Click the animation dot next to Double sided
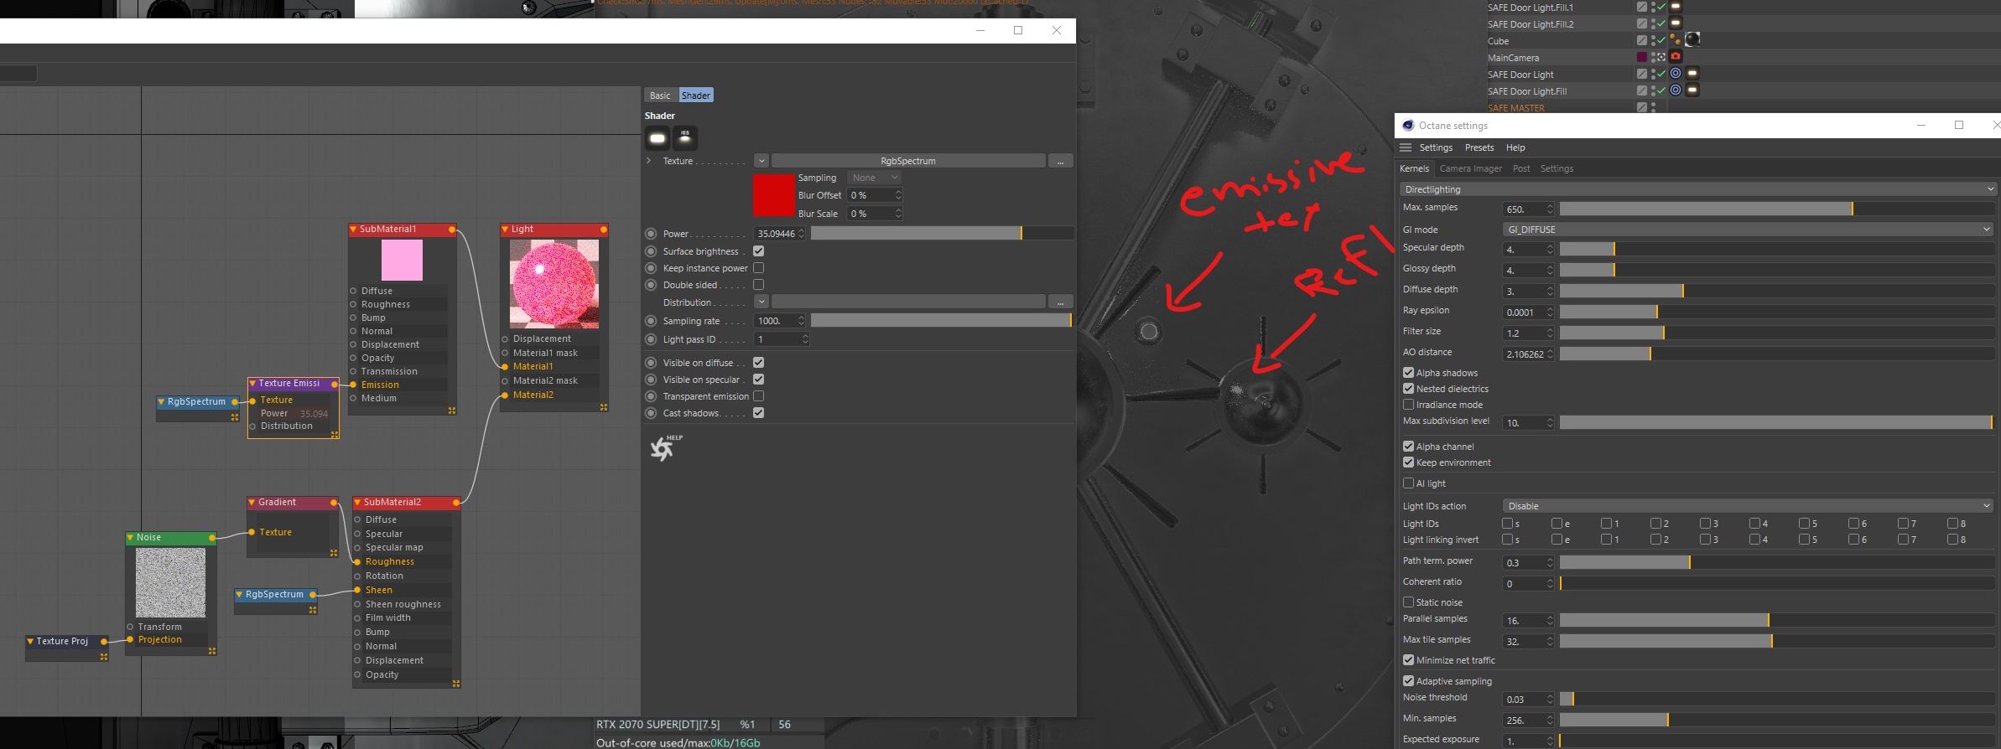The width and height of the screenshot is (2001, 749). pos(651,285)
